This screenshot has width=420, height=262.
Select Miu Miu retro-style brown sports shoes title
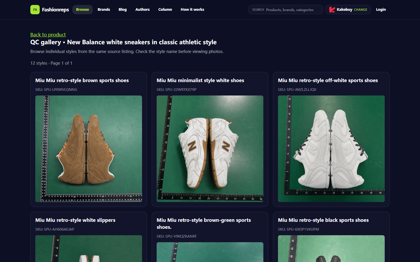pyautogui.click(x=82, y=80)
